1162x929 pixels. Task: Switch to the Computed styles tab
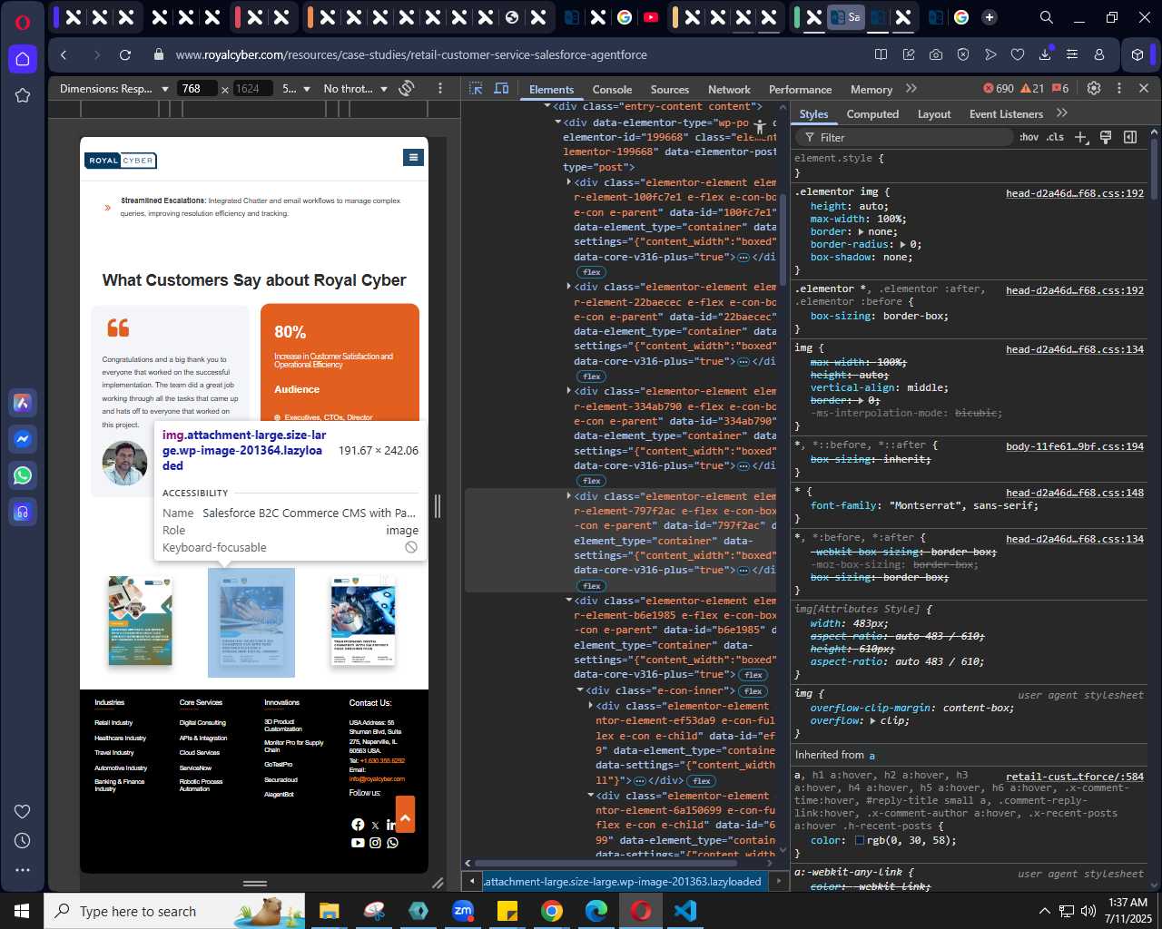872,114
